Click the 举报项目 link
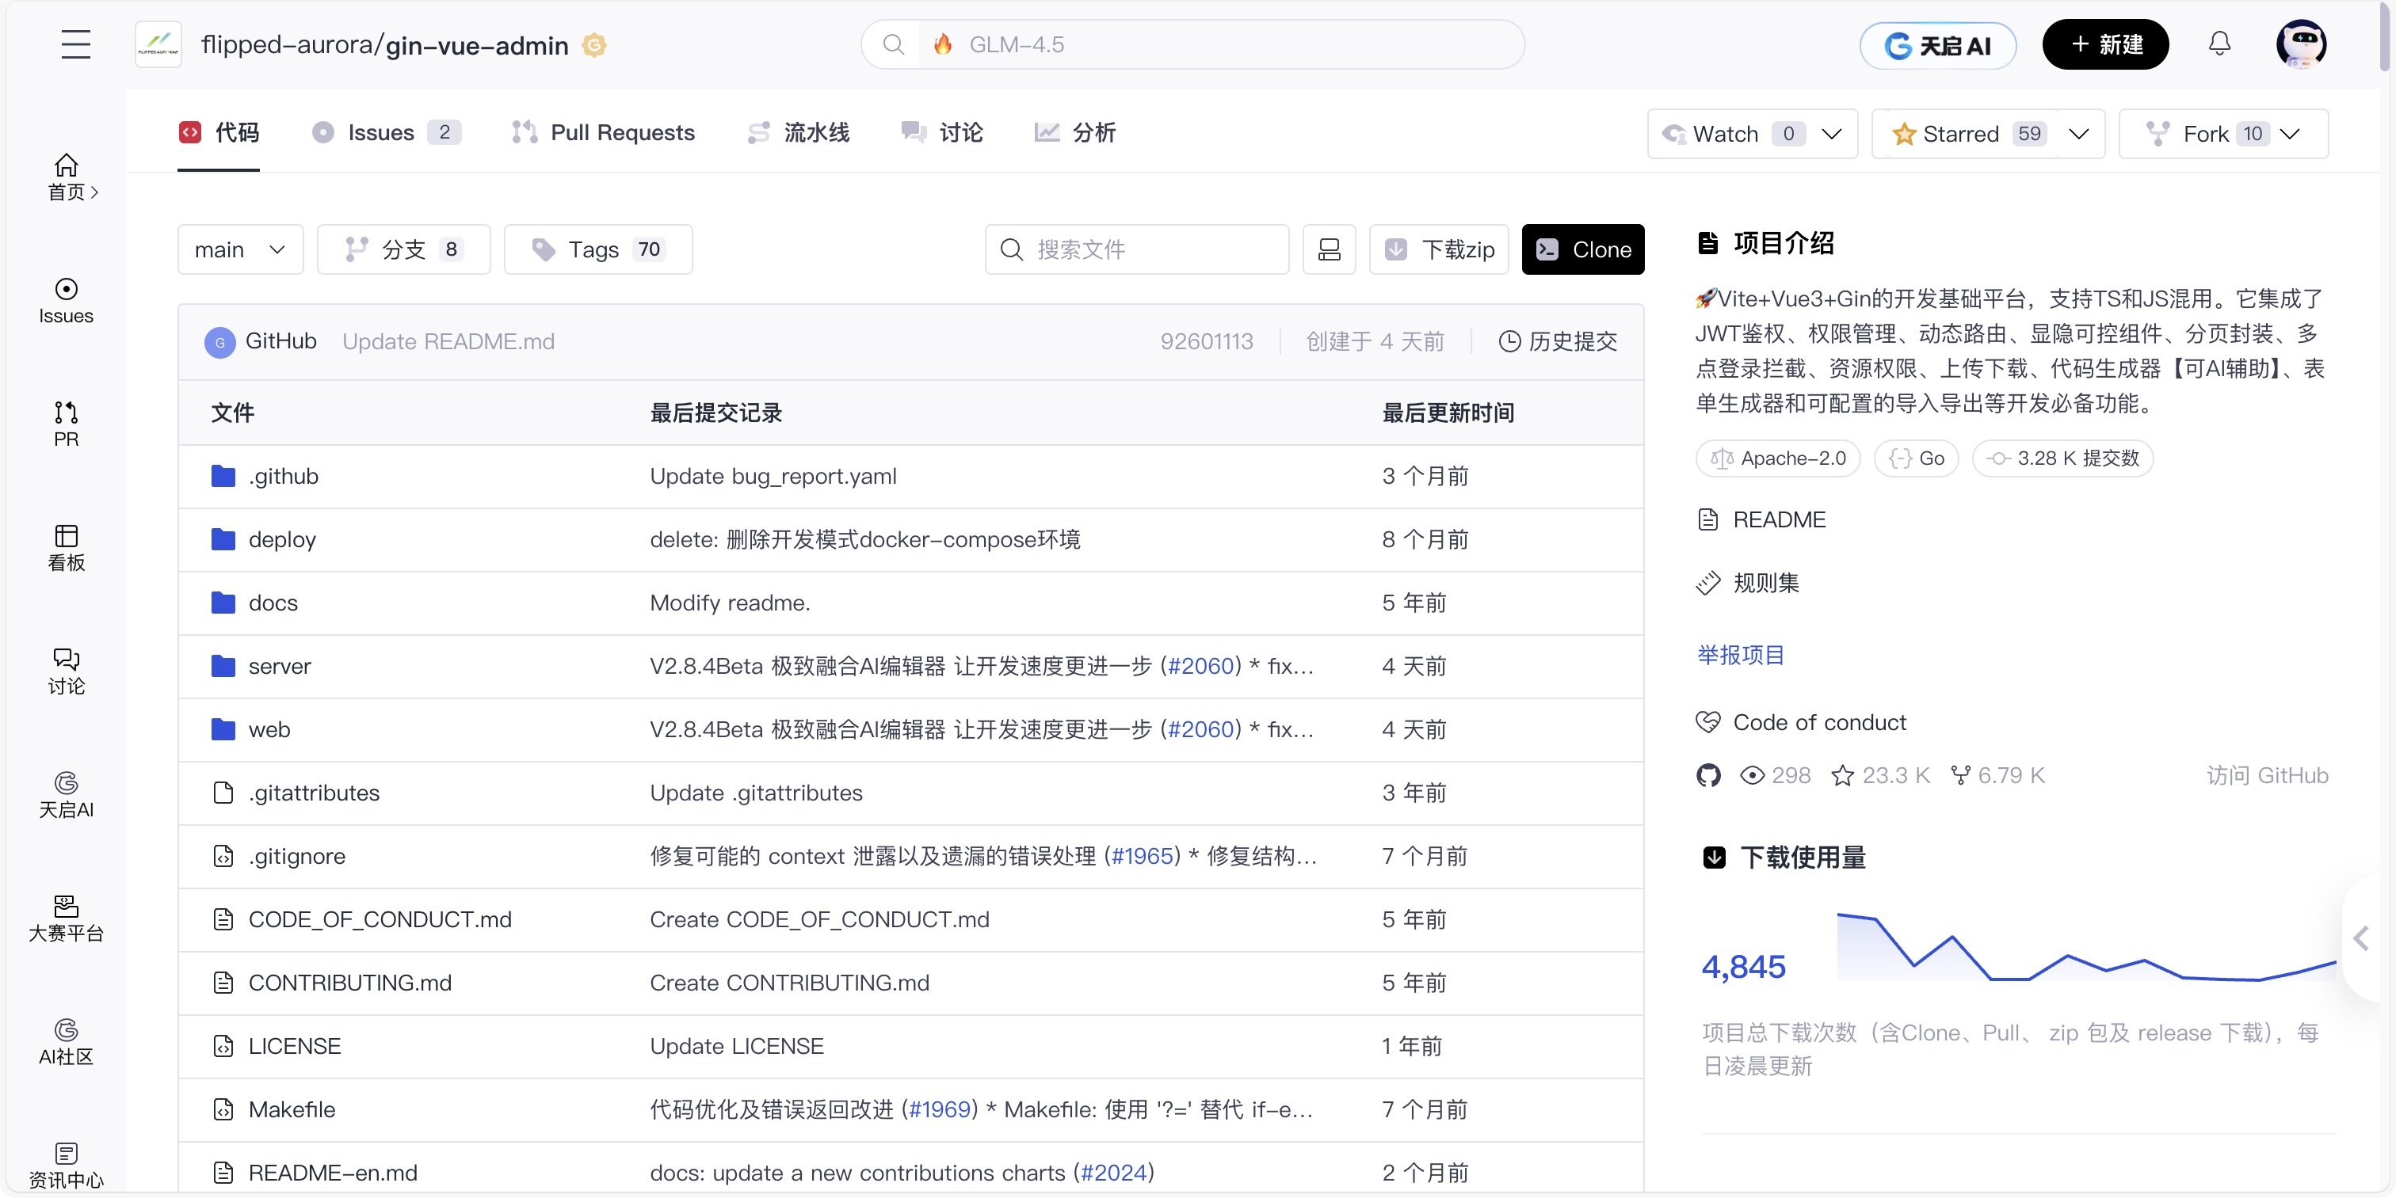 [x=1740, y=656]
